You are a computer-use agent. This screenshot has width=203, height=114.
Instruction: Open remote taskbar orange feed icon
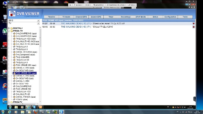[40, 107]
